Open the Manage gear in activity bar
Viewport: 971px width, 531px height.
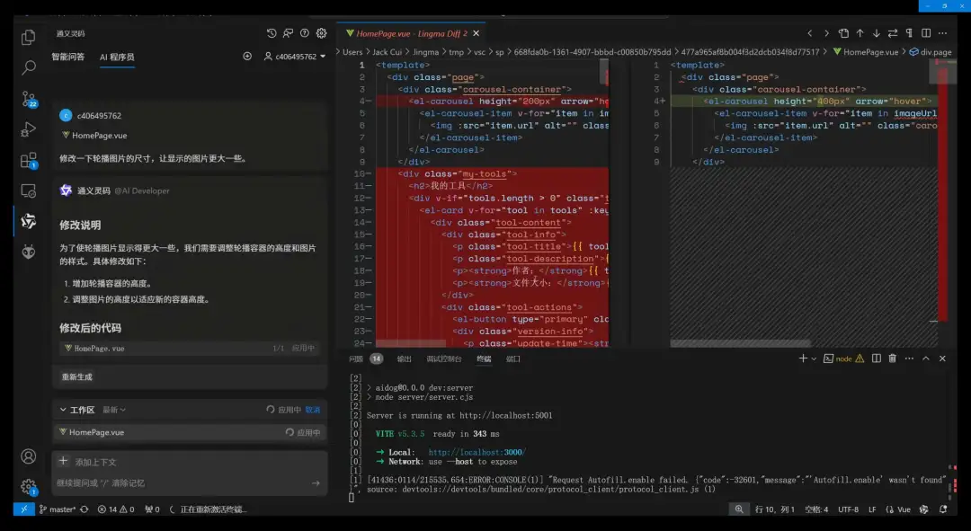pyautogui.click(x=29, y=486)
